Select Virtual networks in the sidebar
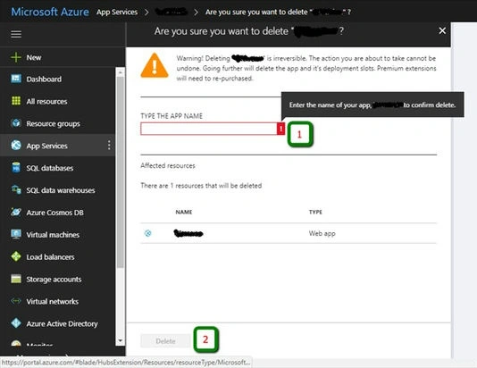This screenshot has height=368, width=477. point(53,301)
